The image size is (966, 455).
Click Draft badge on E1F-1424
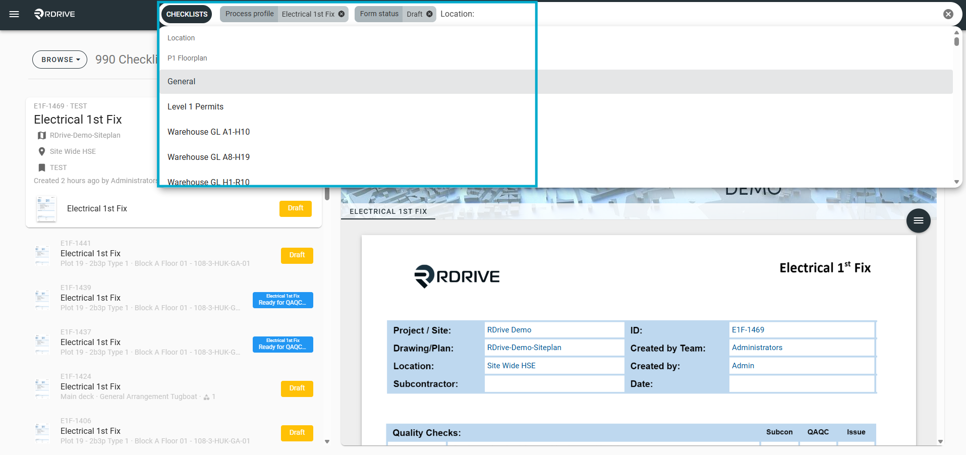pos(297,388)
